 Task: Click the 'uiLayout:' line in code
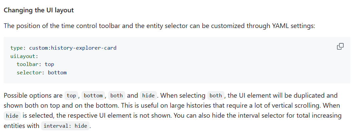click(24, 56)
